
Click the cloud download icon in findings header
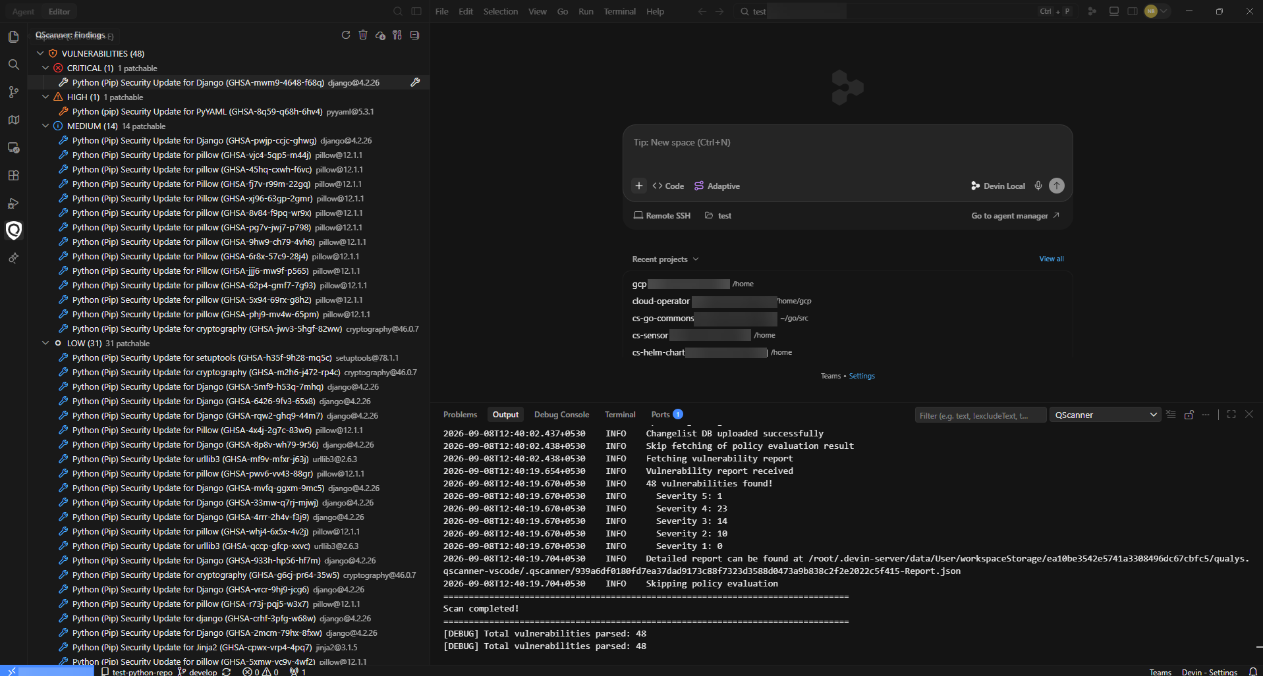(x=380, y=35)
